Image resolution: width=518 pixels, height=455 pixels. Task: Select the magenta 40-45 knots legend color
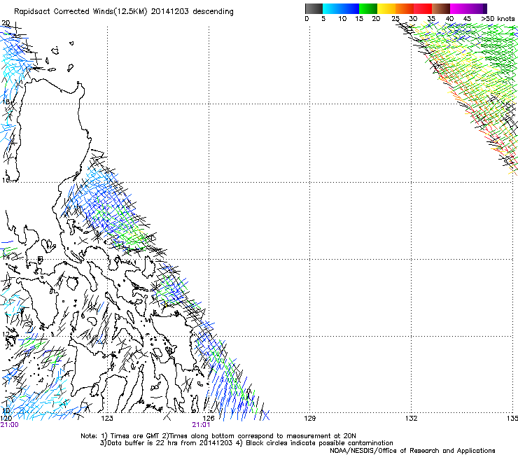pos(459,8)
